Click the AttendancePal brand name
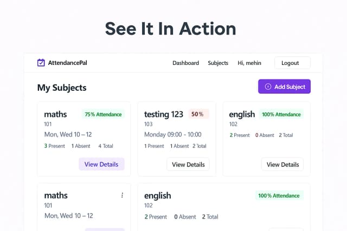Viewport: 347px width, 231px height. click(67, 63)
